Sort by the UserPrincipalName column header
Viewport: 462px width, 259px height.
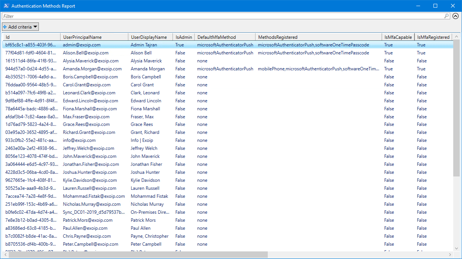(94, 37)
